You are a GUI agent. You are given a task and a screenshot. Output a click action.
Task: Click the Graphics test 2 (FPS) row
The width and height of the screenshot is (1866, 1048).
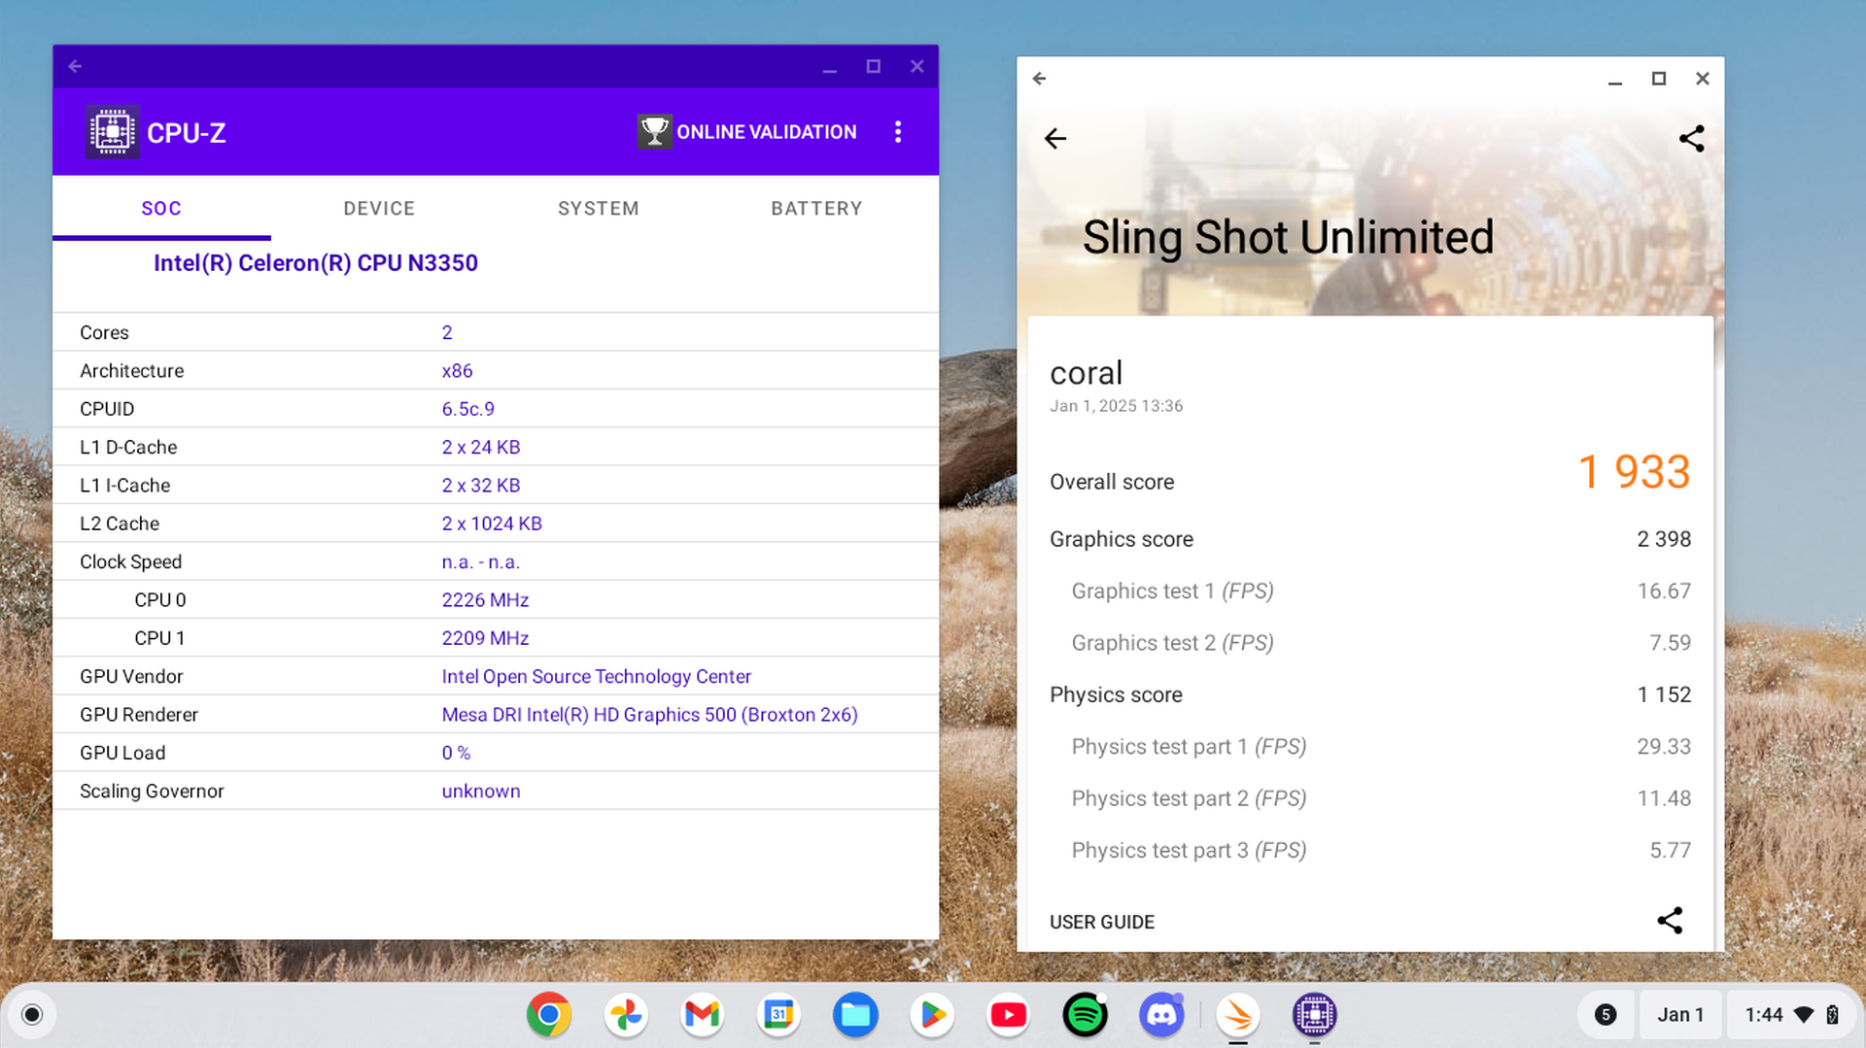1370,643
